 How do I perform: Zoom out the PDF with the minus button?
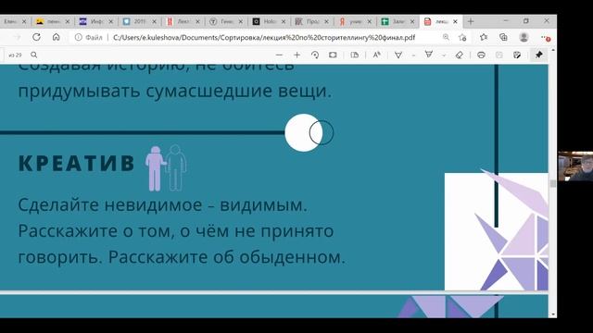pyautogui.click(x=279, y=55)
